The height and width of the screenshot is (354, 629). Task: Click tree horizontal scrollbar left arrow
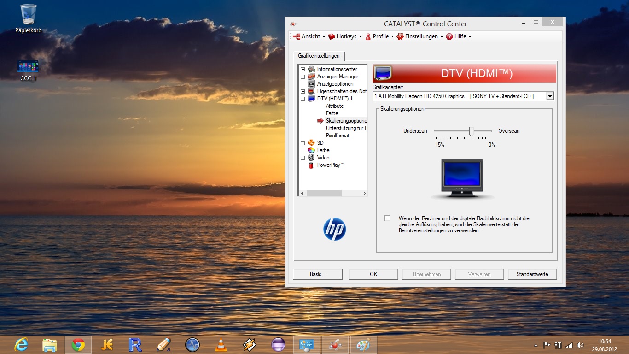[x=302, y=194]
